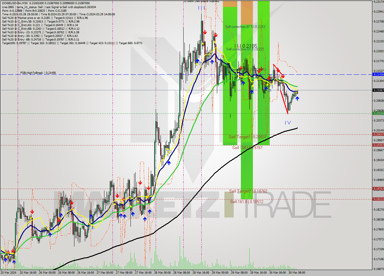Click the 0.17106 price axis value
This screenshot has height=276, width=384.
[379, 259]
